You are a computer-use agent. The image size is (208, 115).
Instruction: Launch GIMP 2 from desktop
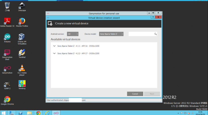point(7,85)
